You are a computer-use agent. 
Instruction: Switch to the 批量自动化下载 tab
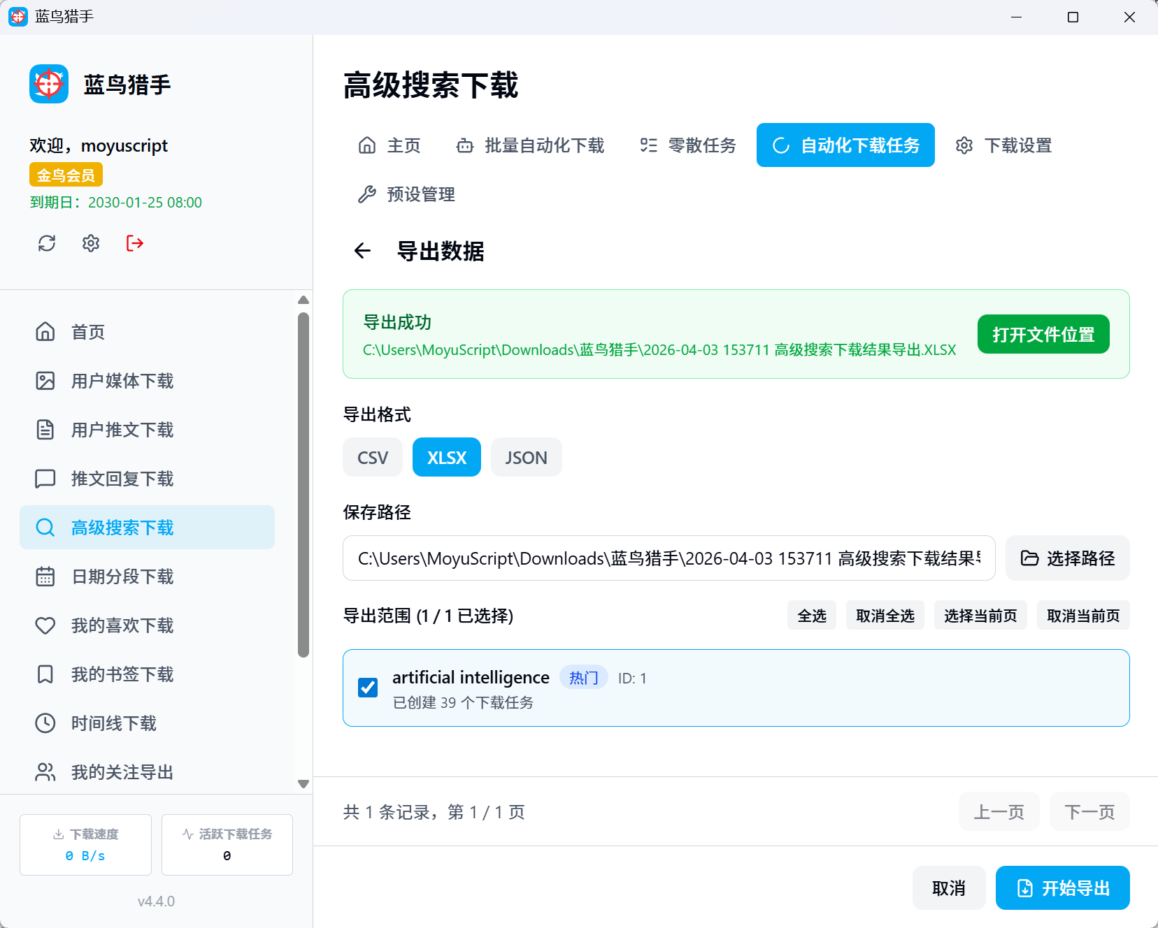[x=530, y=145]
